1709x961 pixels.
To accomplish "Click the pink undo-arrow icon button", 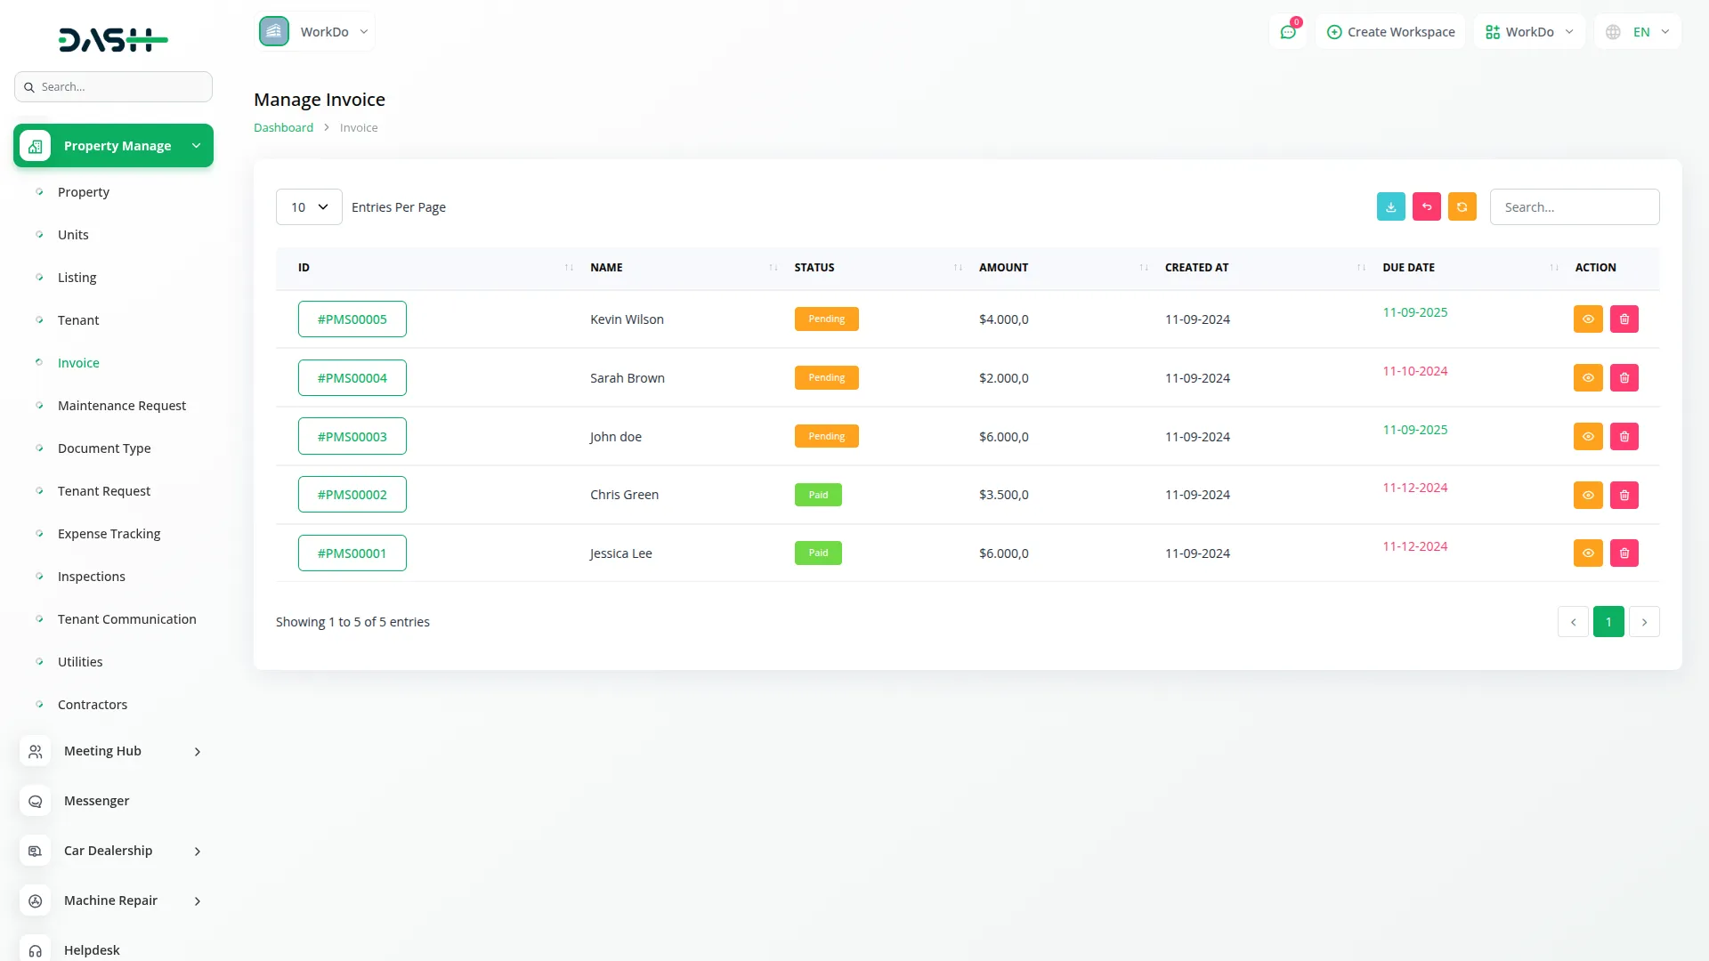I will 1426,206.
